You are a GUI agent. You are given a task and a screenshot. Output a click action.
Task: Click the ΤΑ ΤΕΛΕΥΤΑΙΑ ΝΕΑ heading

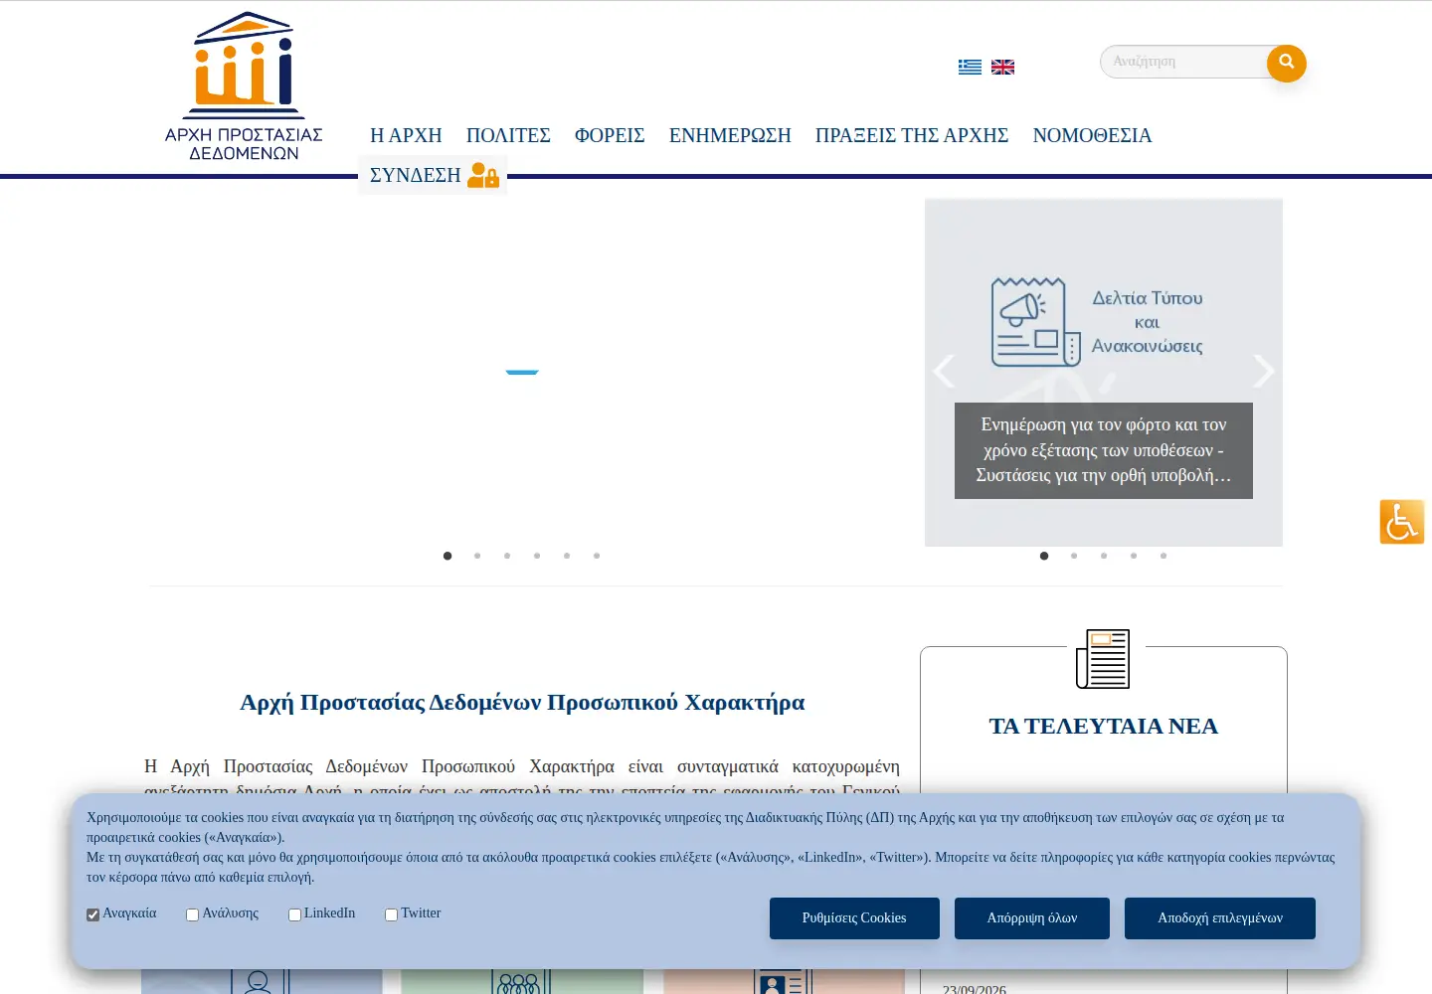1104,726
